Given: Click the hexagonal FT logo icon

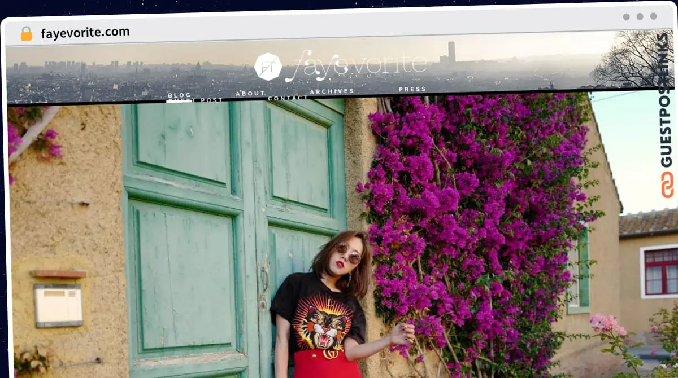Looking at the screenshot, I should click(x=268, y=67).
